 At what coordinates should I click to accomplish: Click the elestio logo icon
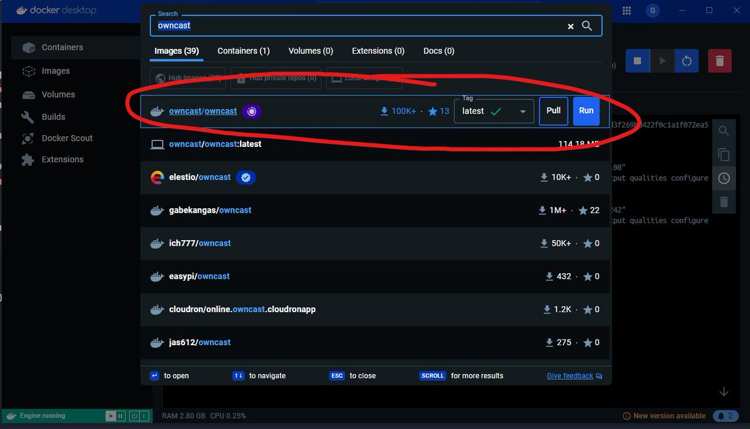157,178
